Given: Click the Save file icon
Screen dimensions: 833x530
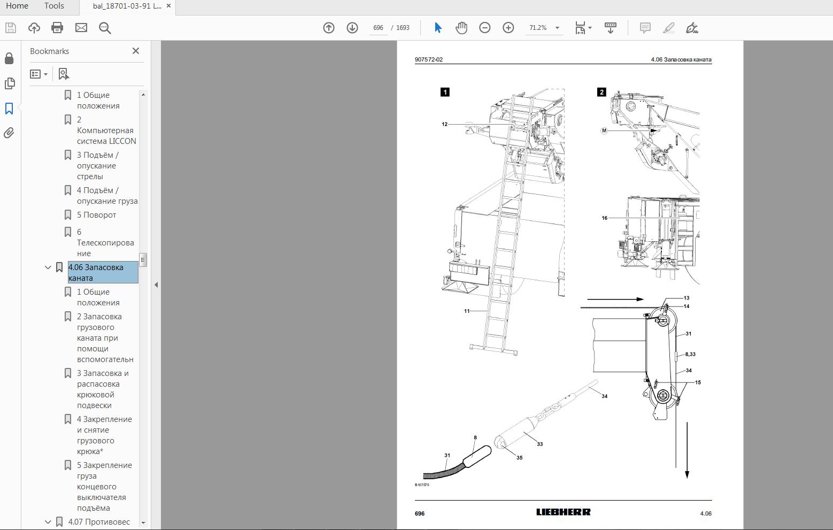Looking at the screenshot, I should (11, 28).
